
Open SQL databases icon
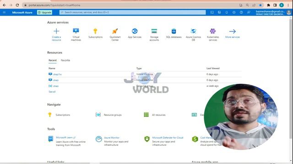pyautogui.click(x=174, y=31)
